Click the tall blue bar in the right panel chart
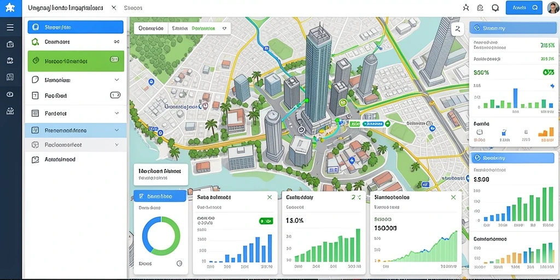 515,98
